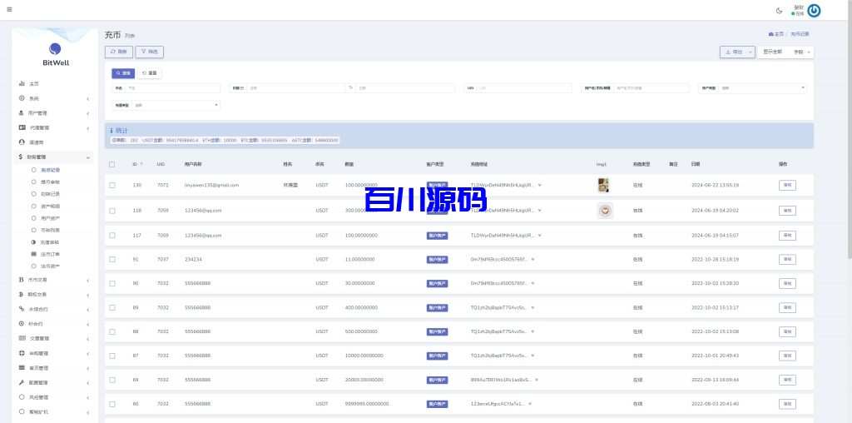Screen dimensions: 852x423
Task: Check the checkbox for row ID 130
Action: [x=112, y=185]
